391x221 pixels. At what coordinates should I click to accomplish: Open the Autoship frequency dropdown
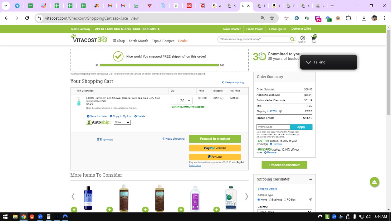click(x=122, y=122)
